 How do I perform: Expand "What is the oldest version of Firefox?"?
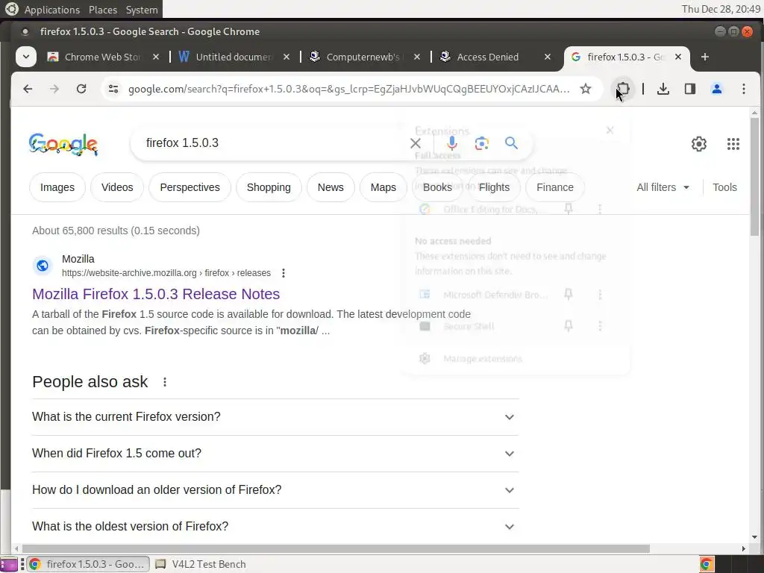tap(275, 527)
